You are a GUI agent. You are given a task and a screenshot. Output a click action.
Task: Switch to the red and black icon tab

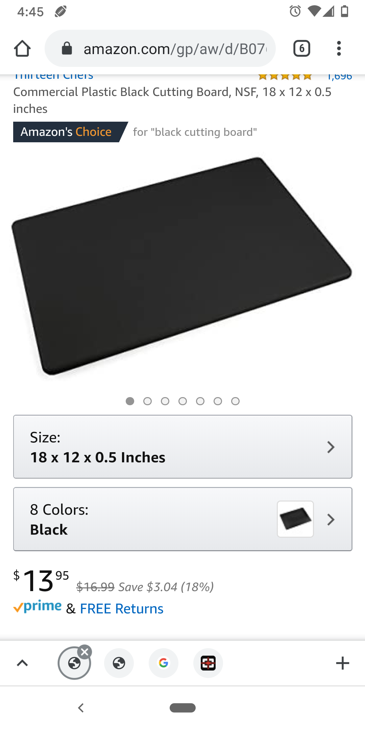pos(208,663)
